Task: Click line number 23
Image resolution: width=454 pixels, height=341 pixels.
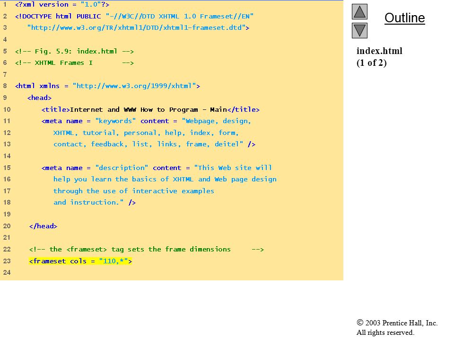Action: pos(7,261)
